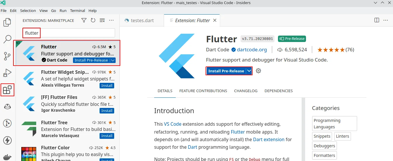This screenshot has width=393, height=161.
Task: Open the Explorer view in activity bar
Action: pos(7,22)
